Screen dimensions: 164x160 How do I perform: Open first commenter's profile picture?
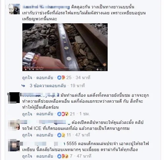click(x=14, y=9)
